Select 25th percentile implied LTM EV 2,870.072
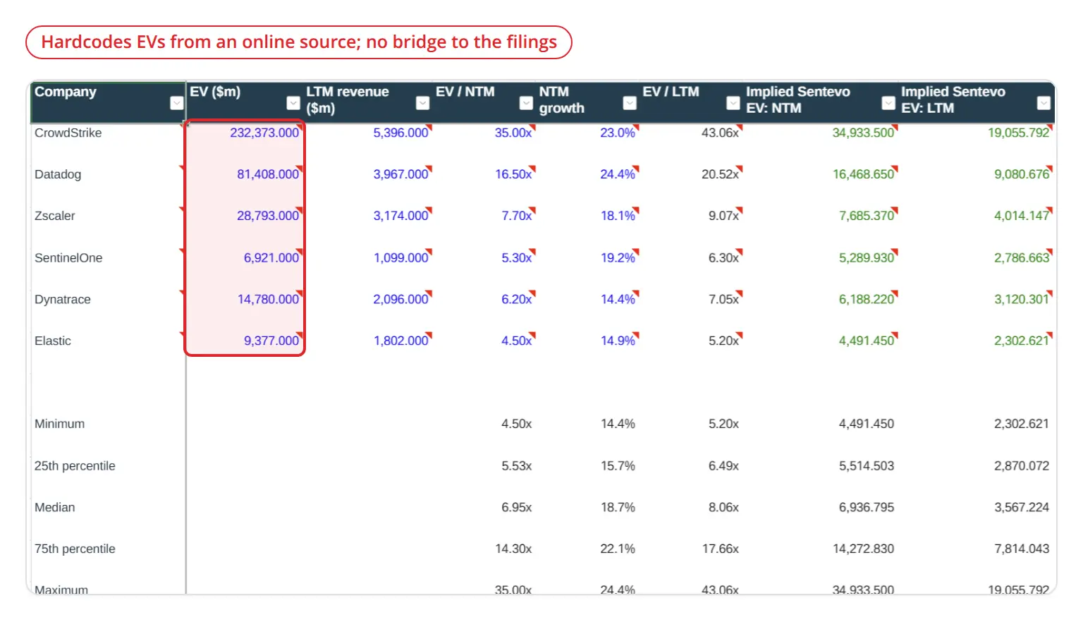Screen dimensions: 1083x622 (x=1022, y=466)
